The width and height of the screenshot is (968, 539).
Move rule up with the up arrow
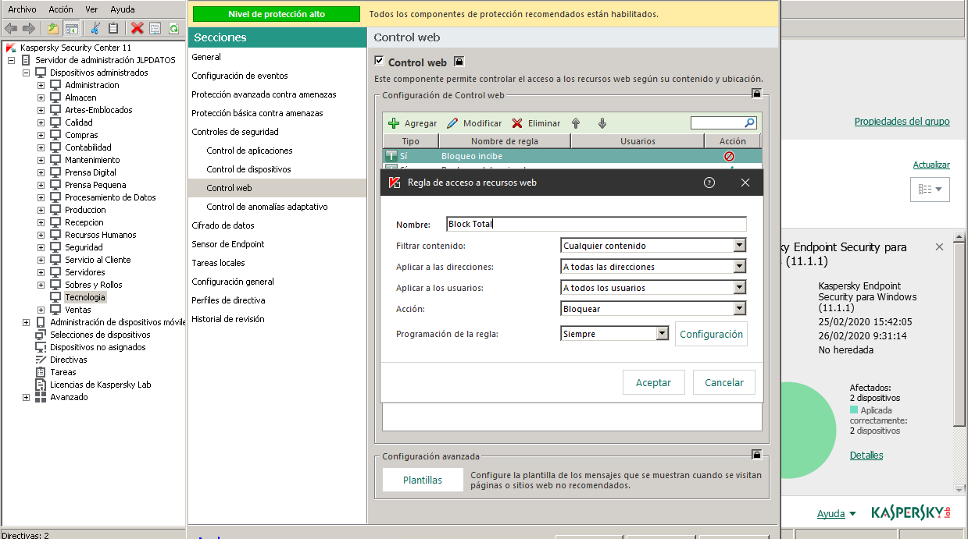tap(576, 123)
